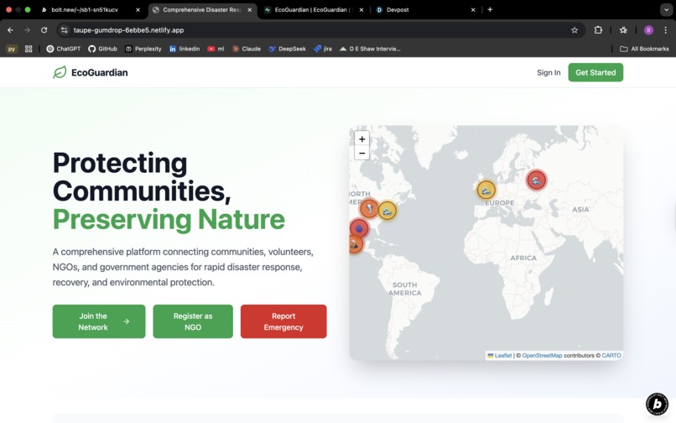Open the Bolt badge in bottom corner

point(657,404)
